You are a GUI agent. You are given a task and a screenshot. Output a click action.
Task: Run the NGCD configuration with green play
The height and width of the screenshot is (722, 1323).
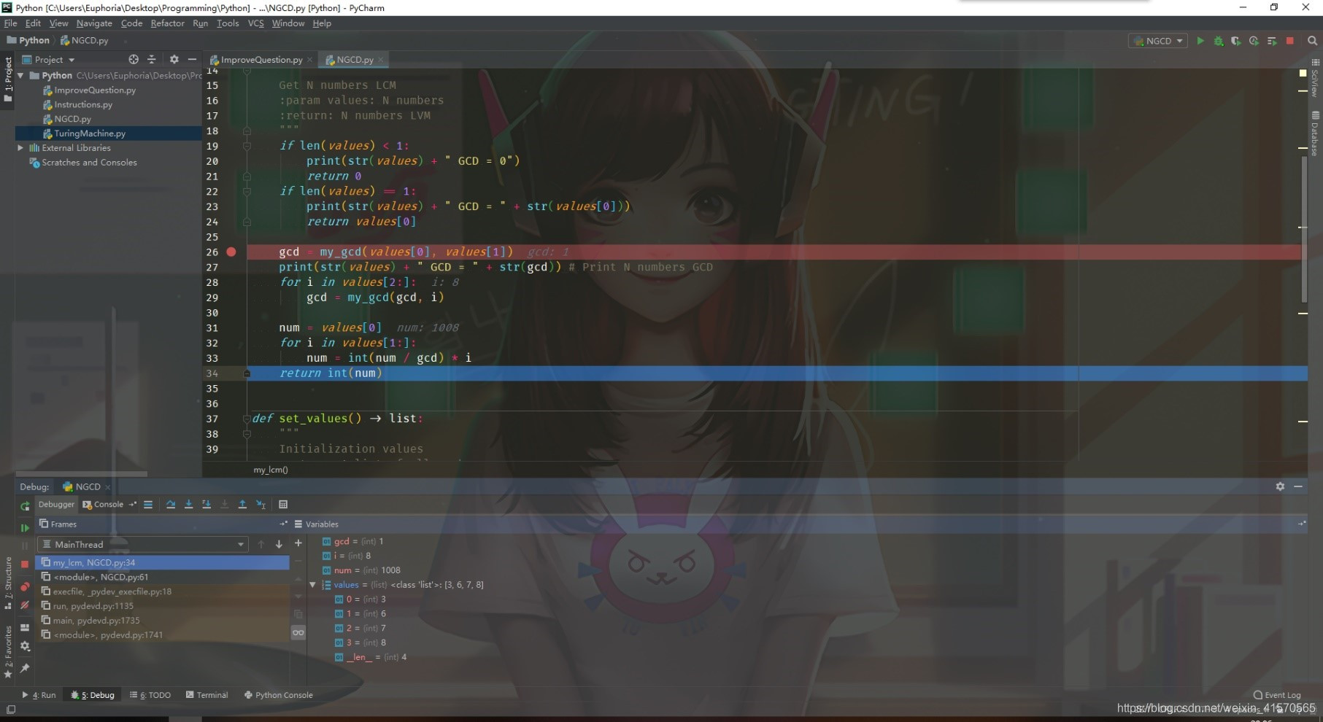tap(1200, 41)
